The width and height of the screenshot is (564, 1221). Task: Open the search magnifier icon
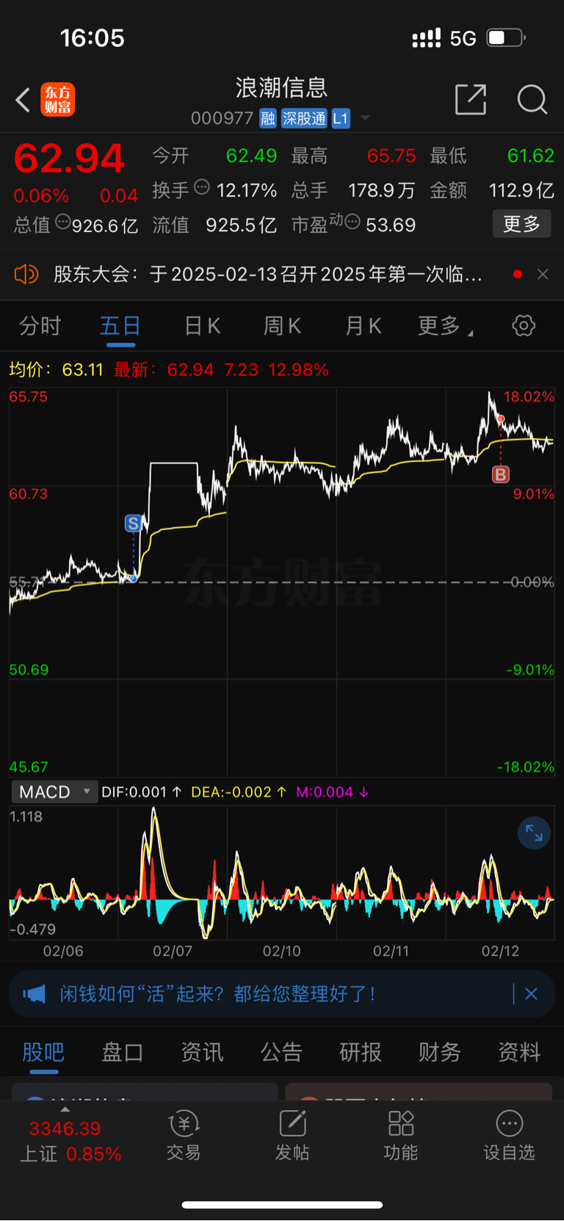click(532, 100)
